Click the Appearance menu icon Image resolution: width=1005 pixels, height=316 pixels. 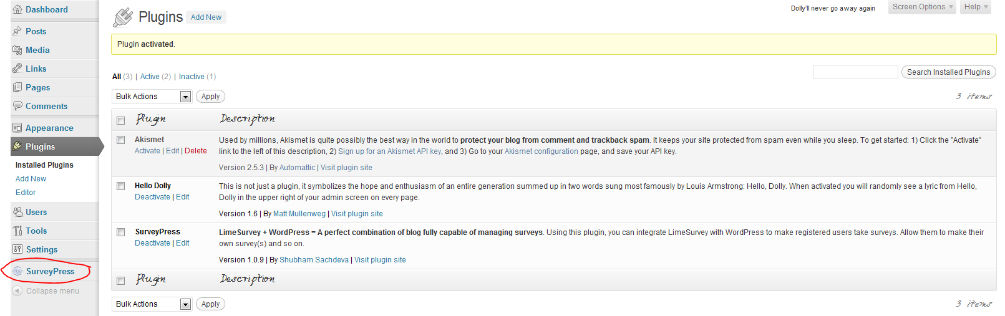tap(17, 128)
